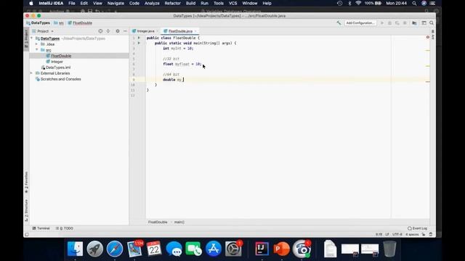Click the read-only lock icon in status bar
Screen dimensions: 465x261
pos(424,234)
